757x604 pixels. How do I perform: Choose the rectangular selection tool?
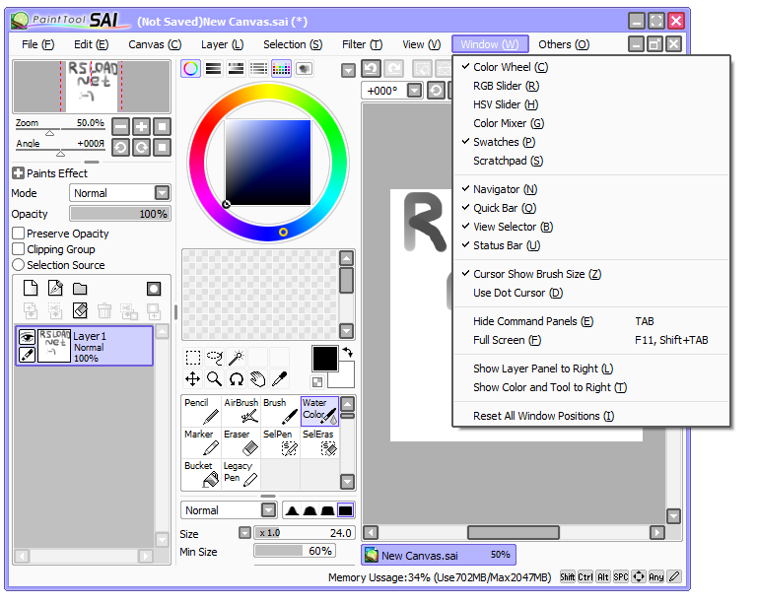click(192, 358)
